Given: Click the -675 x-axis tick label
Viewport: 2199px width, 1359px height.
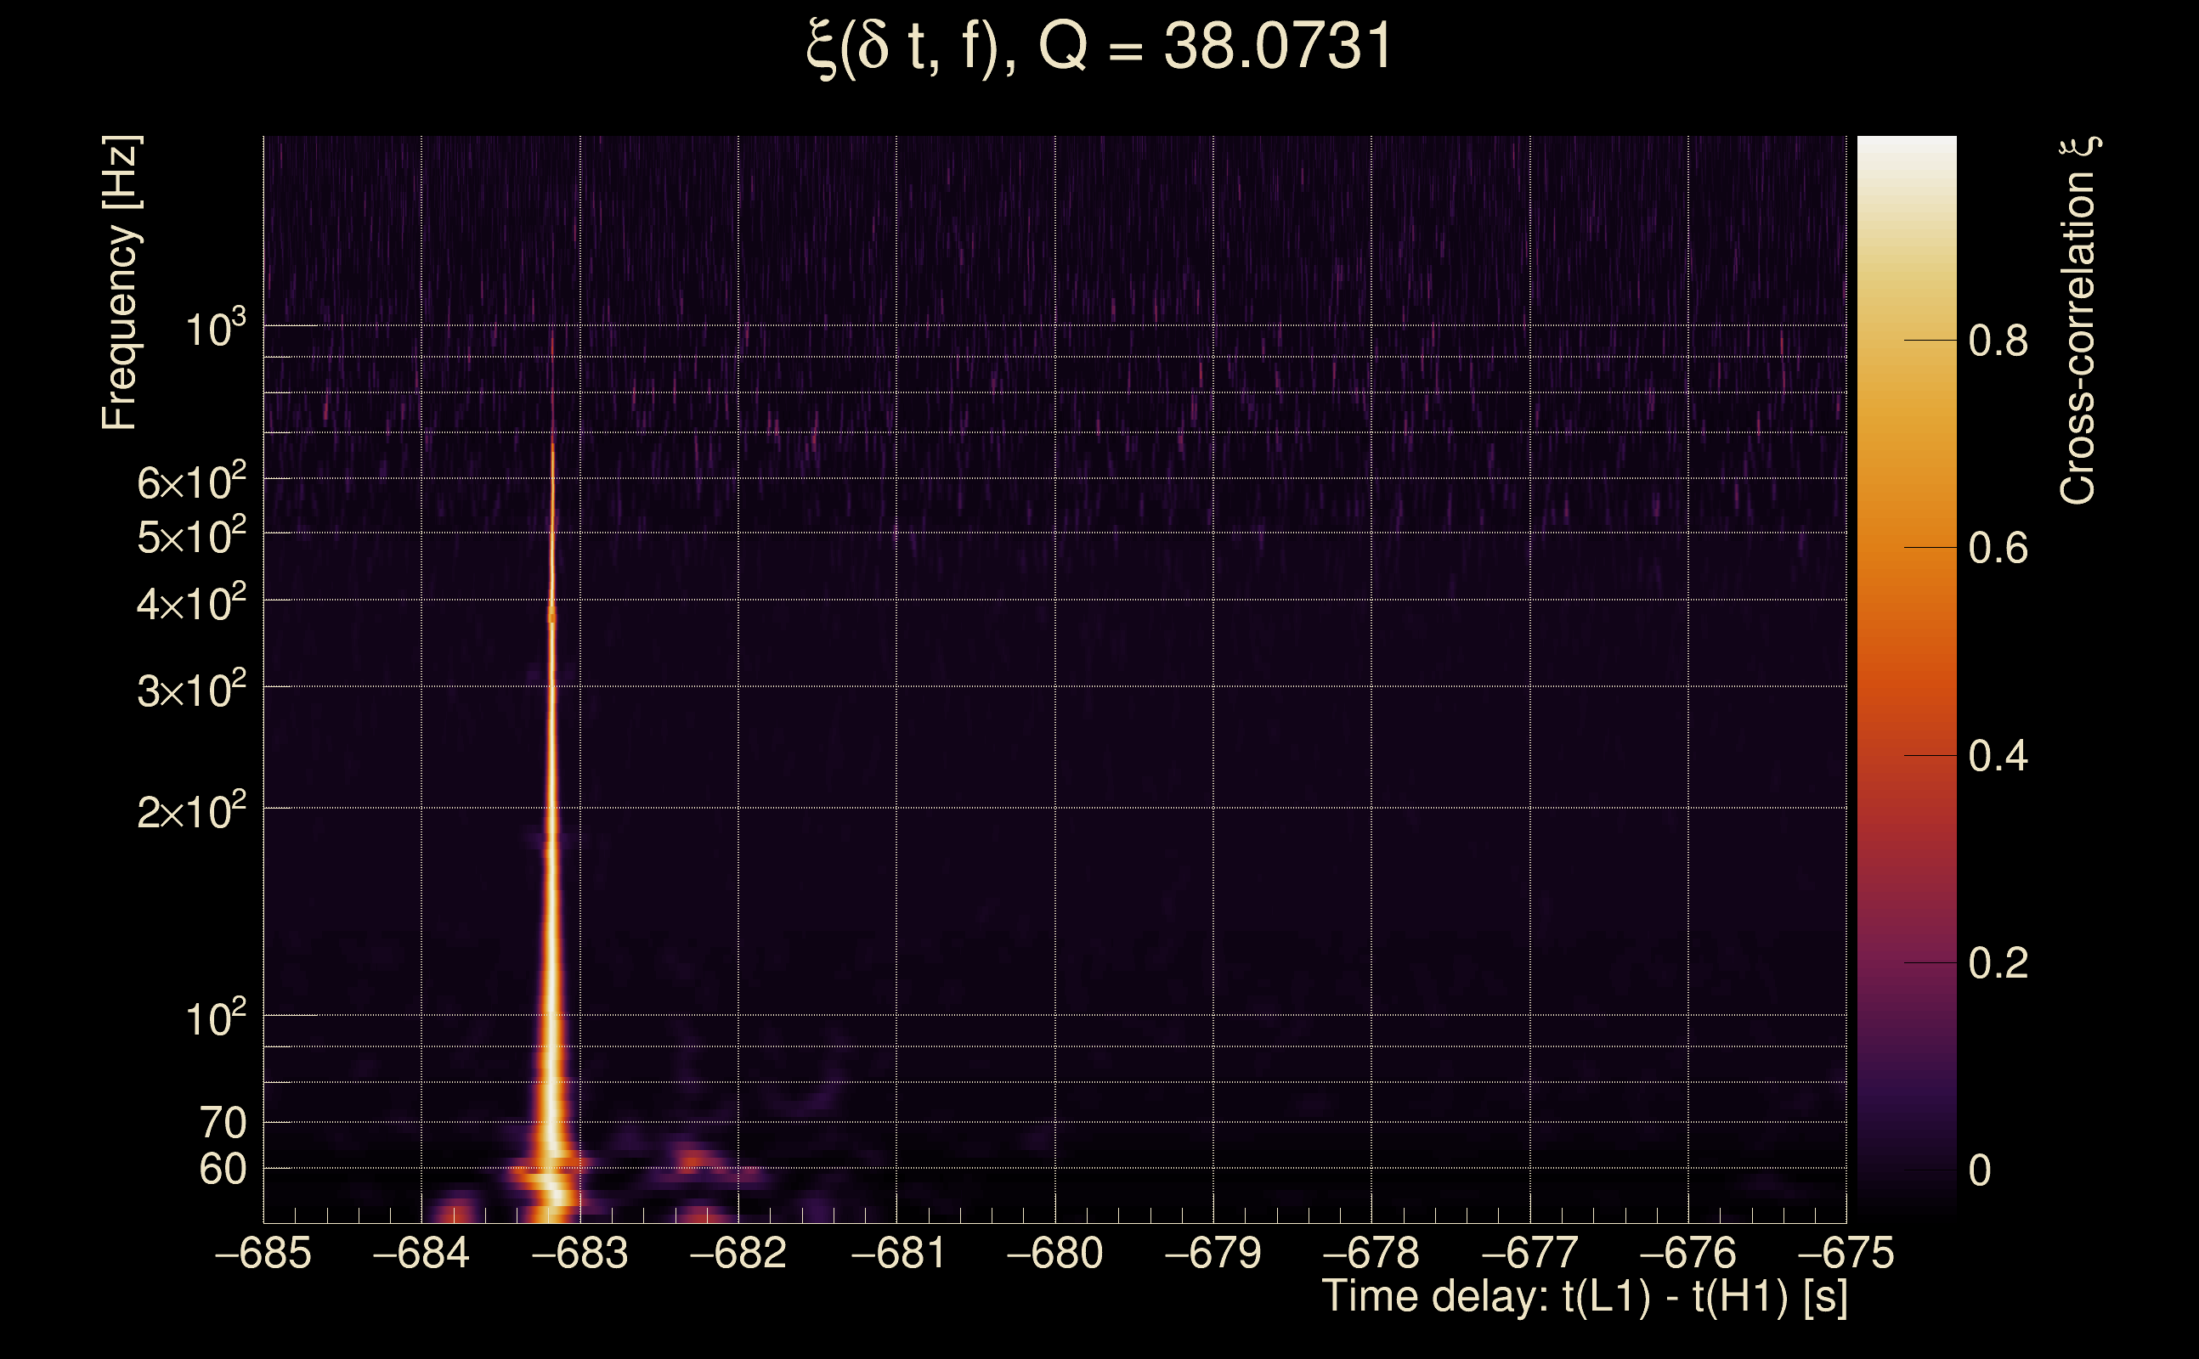Looking at the screenshot, I should click(x=1846, y=1253).
